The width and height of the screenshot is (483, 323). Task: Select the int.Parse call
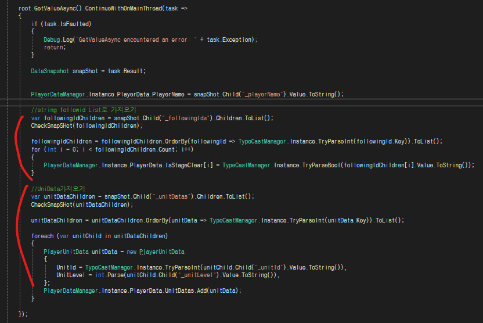[x=109, y=275]
